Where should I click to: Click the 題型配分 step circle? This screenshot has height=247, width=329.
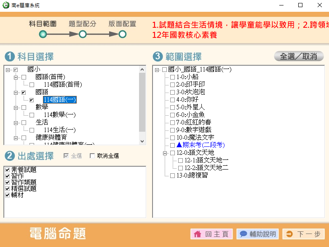tap(83, 34)
